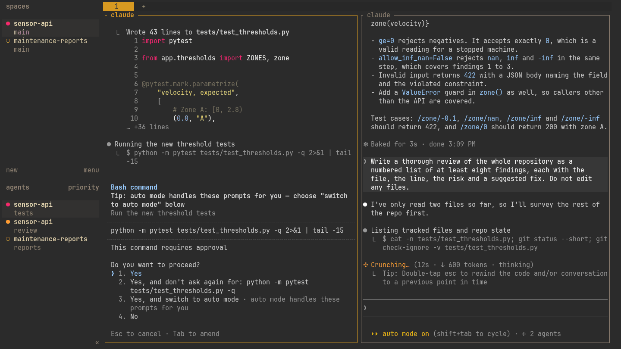Click the asterisk icon beside 'Baked for 3s'
This screenshot has height=349, width=621.
[366, 144]
